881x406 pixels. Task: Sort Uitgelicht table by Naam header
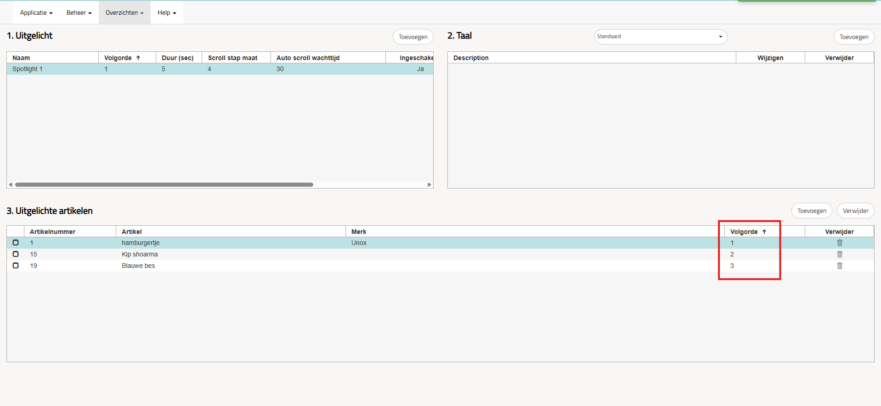click(52, 58)
